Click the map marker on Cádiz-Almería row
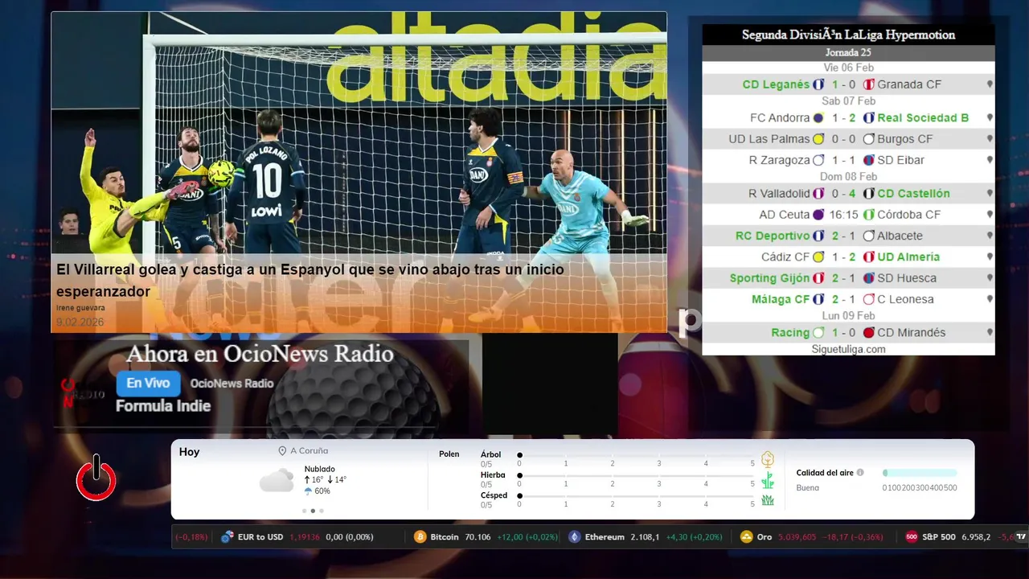Viewport: 1029px width, 579px height. click(x=990, y=257)
